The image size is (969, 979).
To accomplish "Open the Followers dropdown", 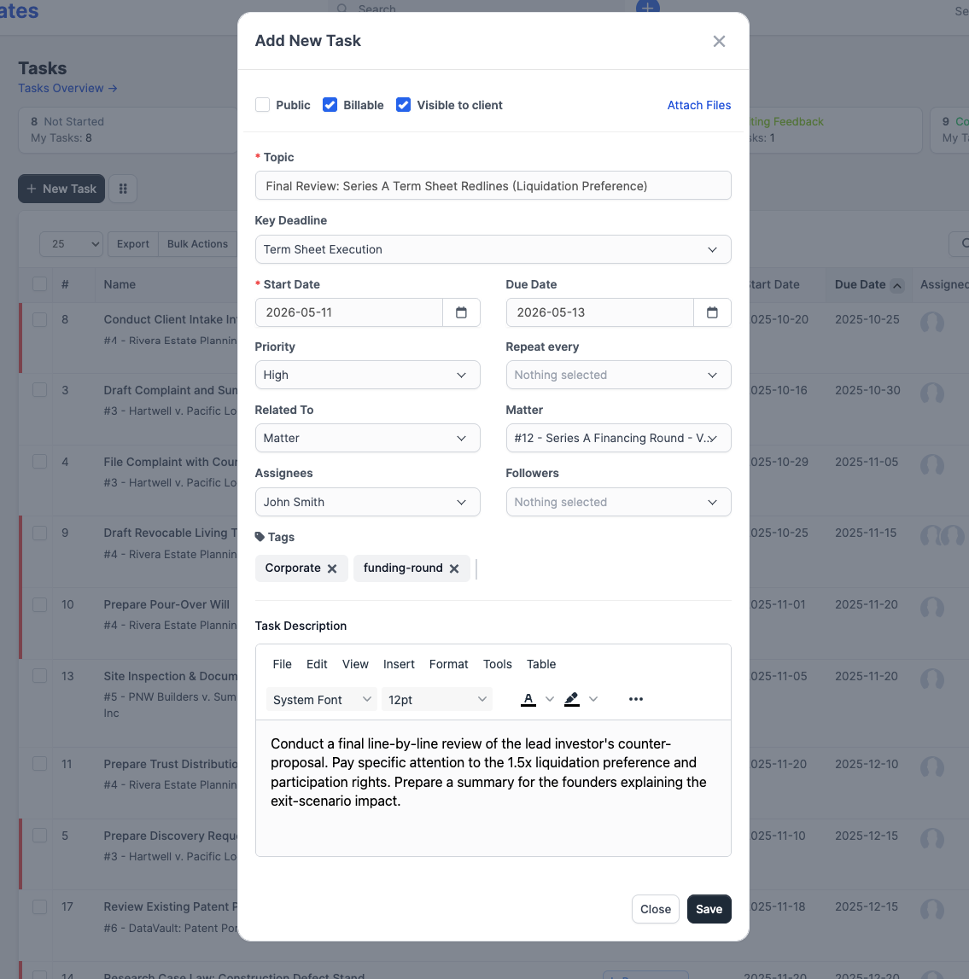I will coord(618,502).
